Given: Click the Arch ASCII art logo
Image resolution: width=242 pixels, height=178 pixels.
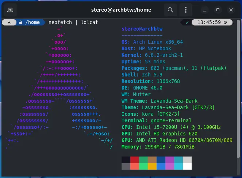Looking at the screenshot, I should tap(59, 88).
